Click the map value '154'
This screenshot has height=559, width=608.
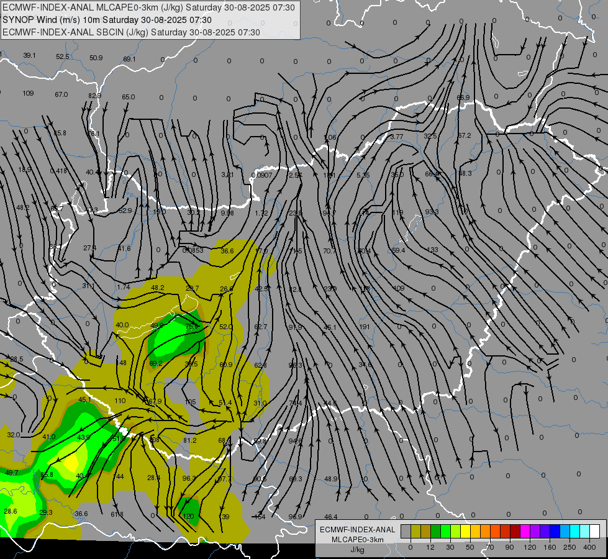point(260,517)
